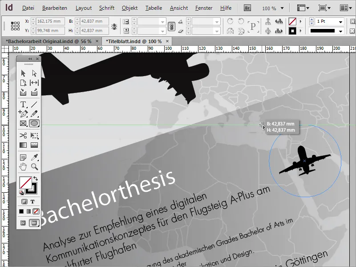The width and height of the screenshot is (356, 267).
Task: Select the Type tool
Action: (x=23, y=105)
